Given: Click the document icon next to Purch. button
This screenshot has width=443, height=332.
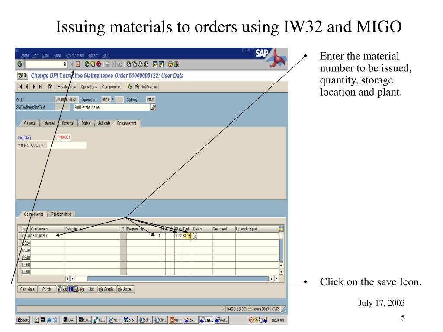Looking at the screenshot, I should 59,289.
